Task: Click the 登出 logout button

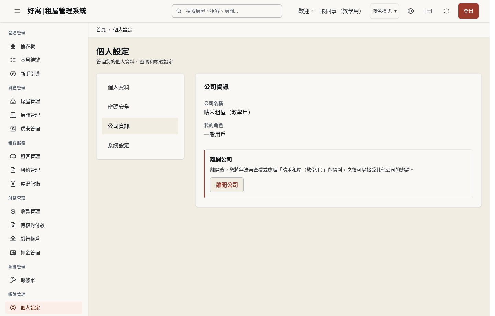Action: (469, 11)
